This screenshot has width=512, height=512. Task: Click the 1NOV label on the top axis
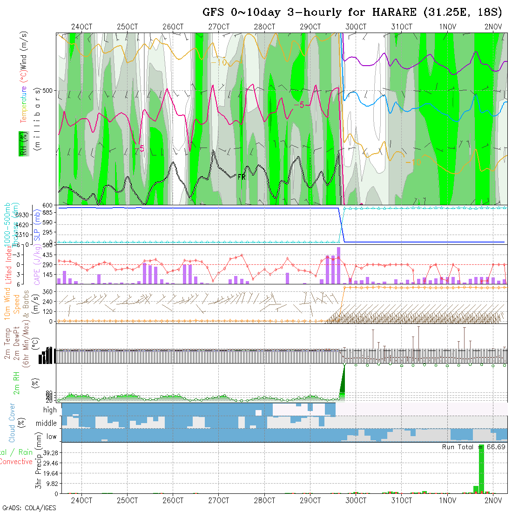447,27
